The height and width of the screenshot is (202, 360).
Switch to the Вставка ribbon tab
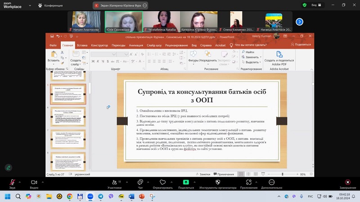[x=82, y=45]
